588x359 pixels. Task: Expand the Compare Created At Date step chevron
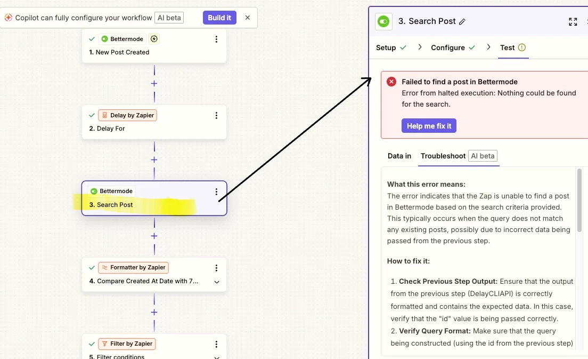(x=217, y=282)
